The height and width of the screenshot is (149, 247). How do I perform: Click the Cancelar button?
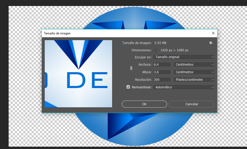coord(192,104)
